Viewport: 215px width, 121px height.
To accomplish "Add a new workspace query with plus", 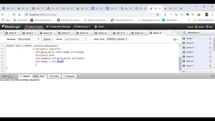I will point(184,71).
